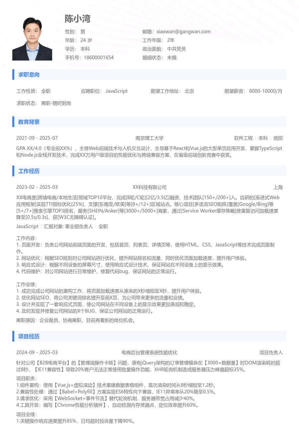Select the blue bar beside 求职意向
The image size is (299, 424).
click(13, 74)
